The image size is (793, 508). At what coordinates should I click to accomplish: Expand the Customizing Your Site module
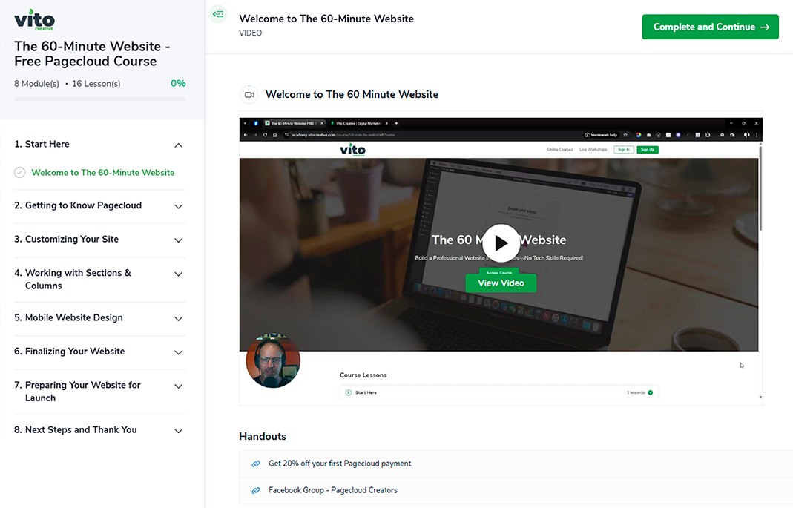pos(178,240)
